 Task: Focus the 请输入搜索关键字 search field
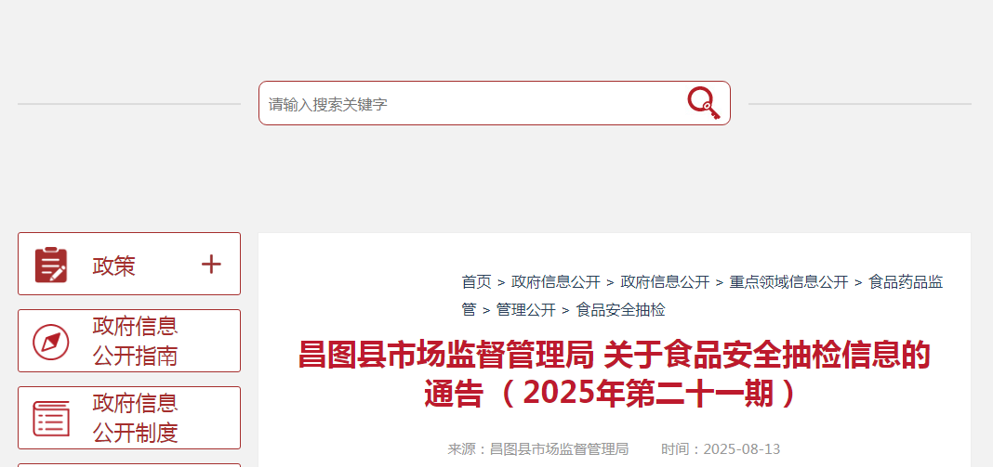tap(471, 103)
